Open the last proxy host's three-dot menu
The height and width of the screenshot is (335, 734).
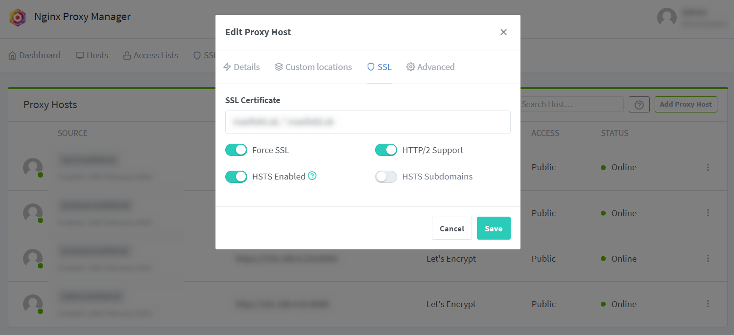(x=708, y=304)
